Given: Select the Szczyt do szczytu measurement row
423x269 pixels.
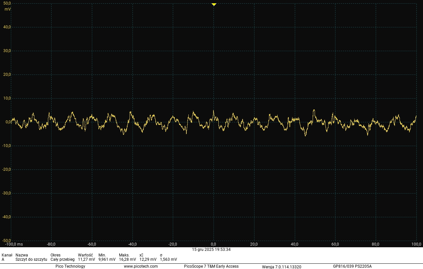Looking at the screenshot, I should (31, 259).
